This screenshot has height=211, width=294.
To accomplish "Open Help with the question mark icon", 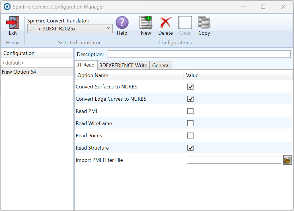I will point(122,22).
